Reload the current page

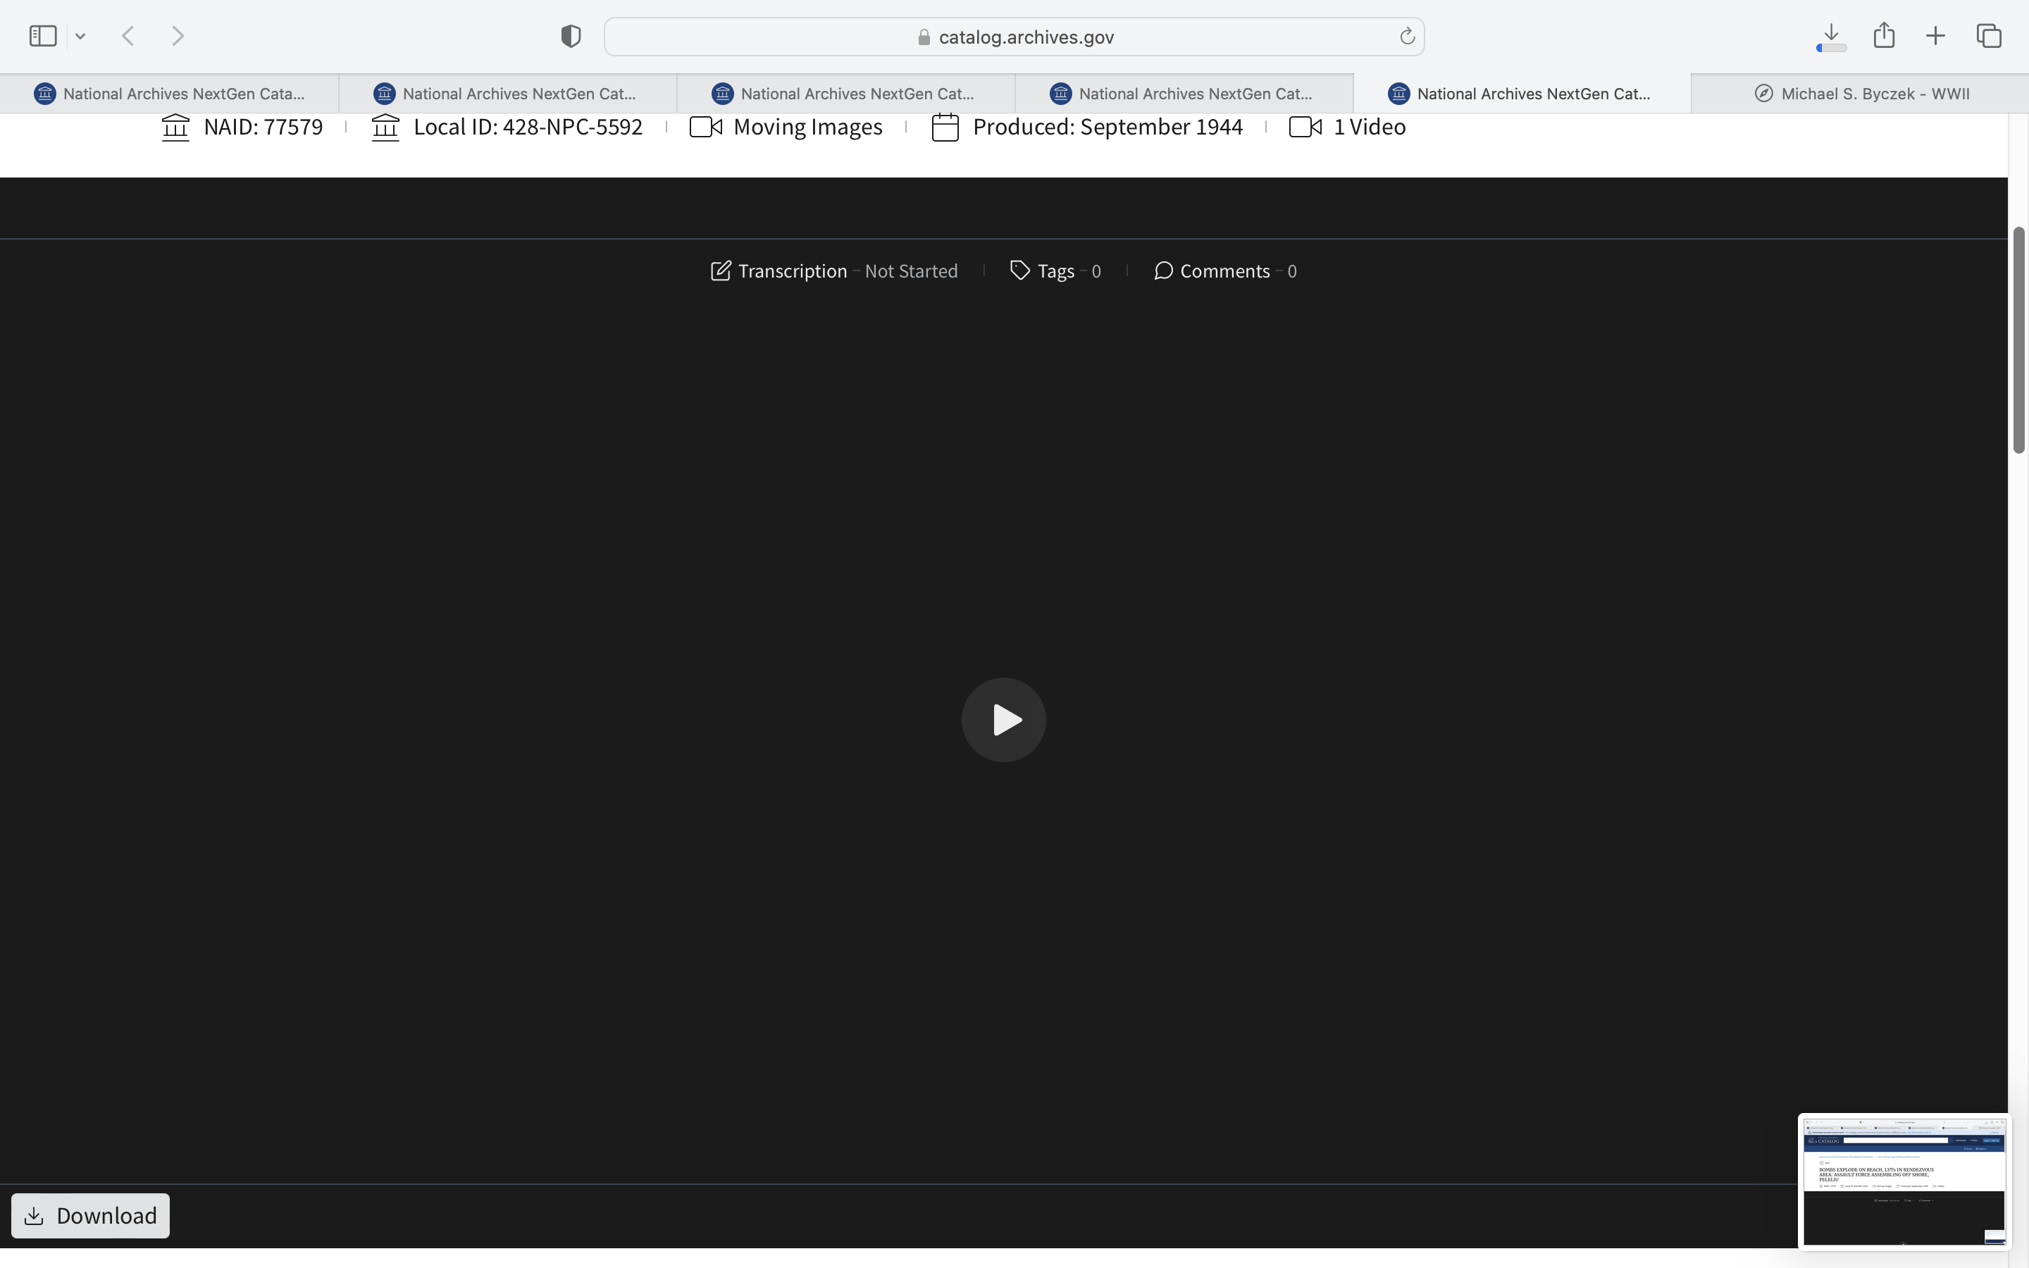click(1407, 36)
